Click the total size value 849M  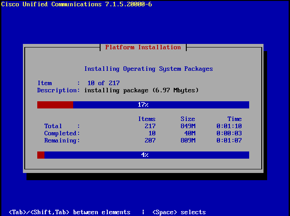point(188,126)
